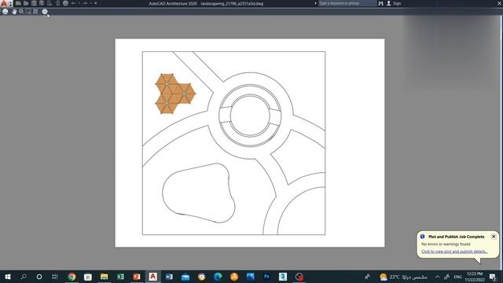Switch to the AutoCAD taskbar icon
This screenshot has width=503, height=283.
pyautogui.click(x=152, y=277)
